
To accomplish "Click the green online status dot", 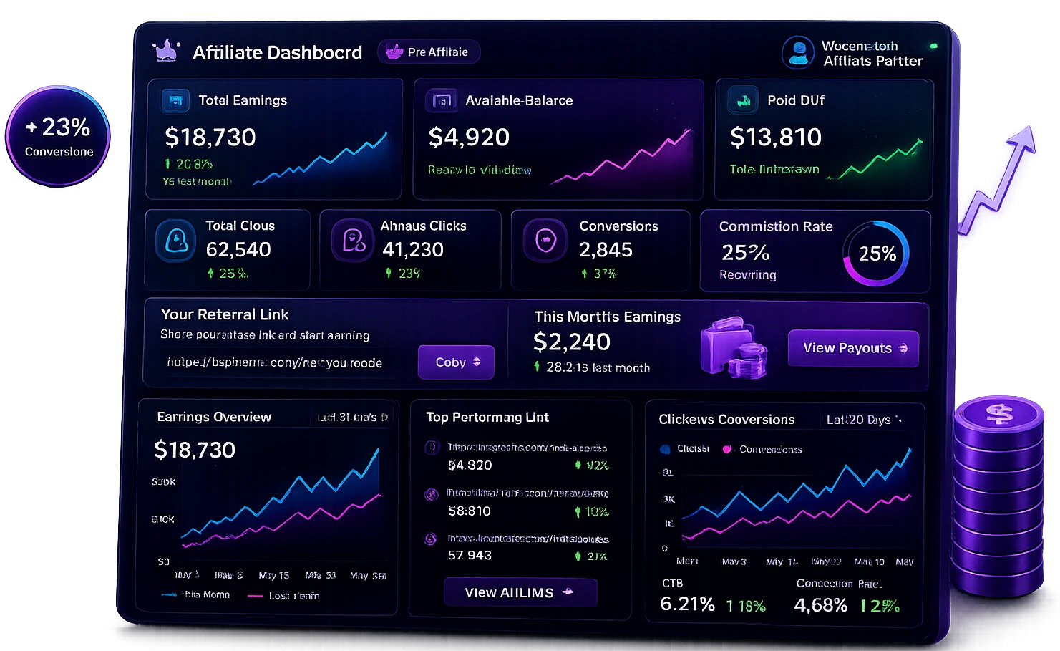I will [933, 46].
